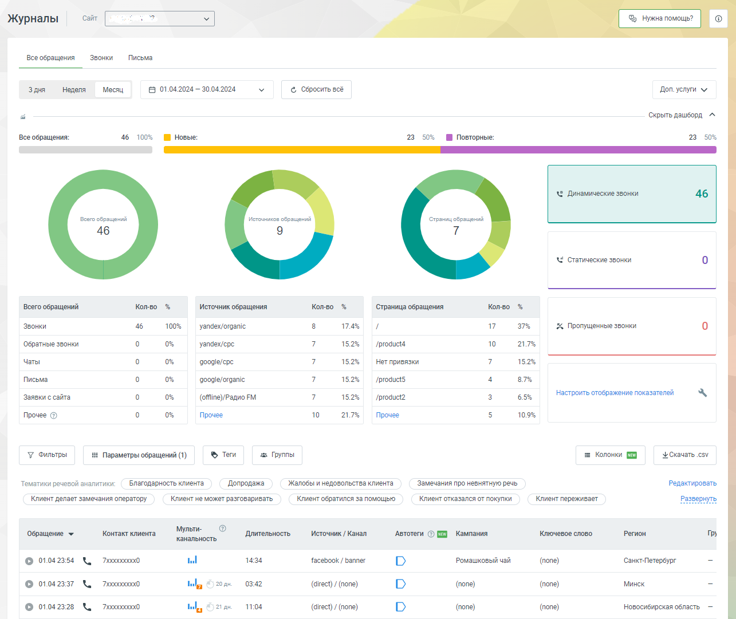Click help icon beside Автотеги header

(431, 534)
